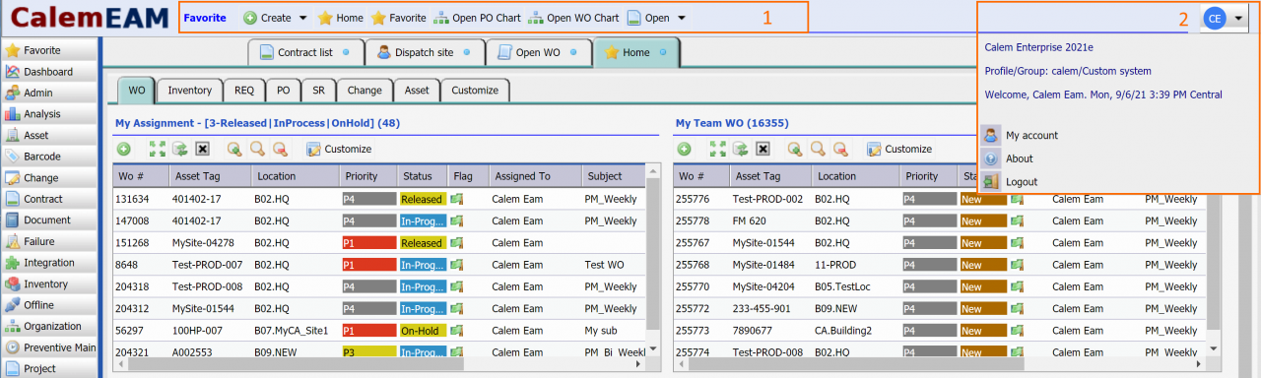Open the Failure module in the sidebar
The width and height of the screenshot is (1261, 378).
49,241
